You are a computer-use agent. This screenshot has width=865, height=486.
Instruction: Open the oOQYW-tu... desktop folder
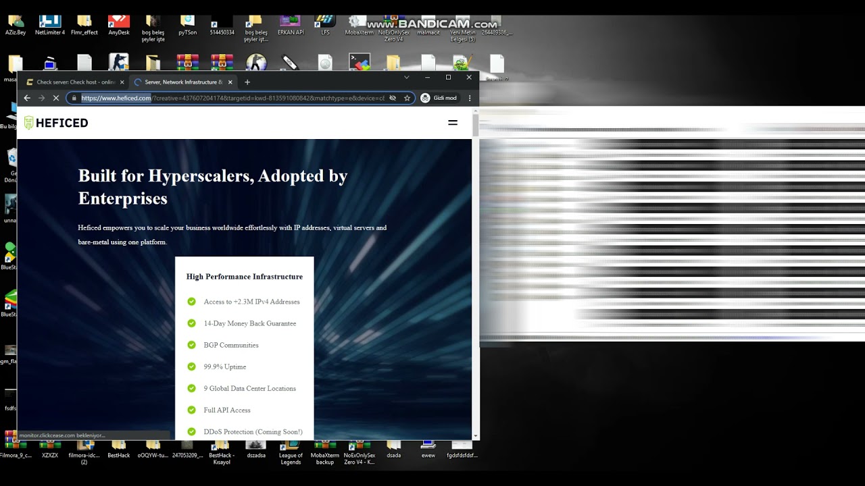click(x=153, y=449)
